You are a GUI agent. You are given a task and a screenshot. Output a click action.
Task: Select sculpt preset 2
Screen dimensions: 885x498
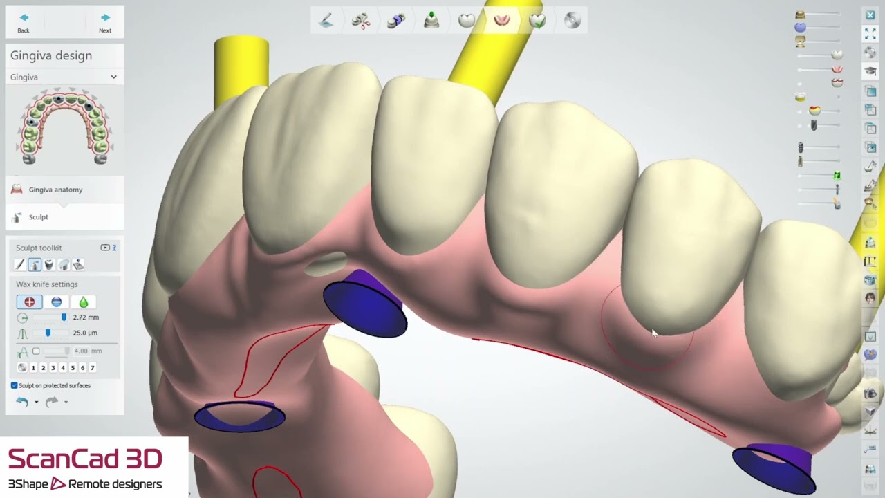click(43, 368)
